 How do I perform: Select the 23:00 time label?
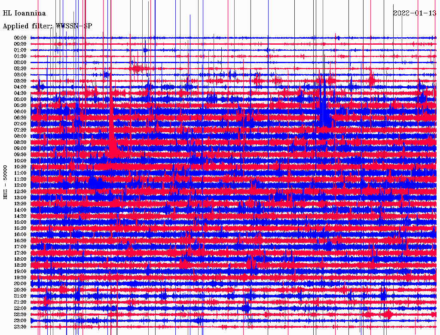[20, 321]
